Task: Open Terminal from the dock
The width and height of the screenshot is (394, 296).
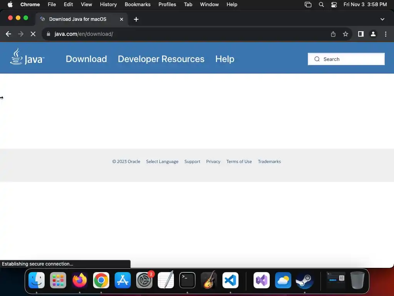Action: click(187, 280)
